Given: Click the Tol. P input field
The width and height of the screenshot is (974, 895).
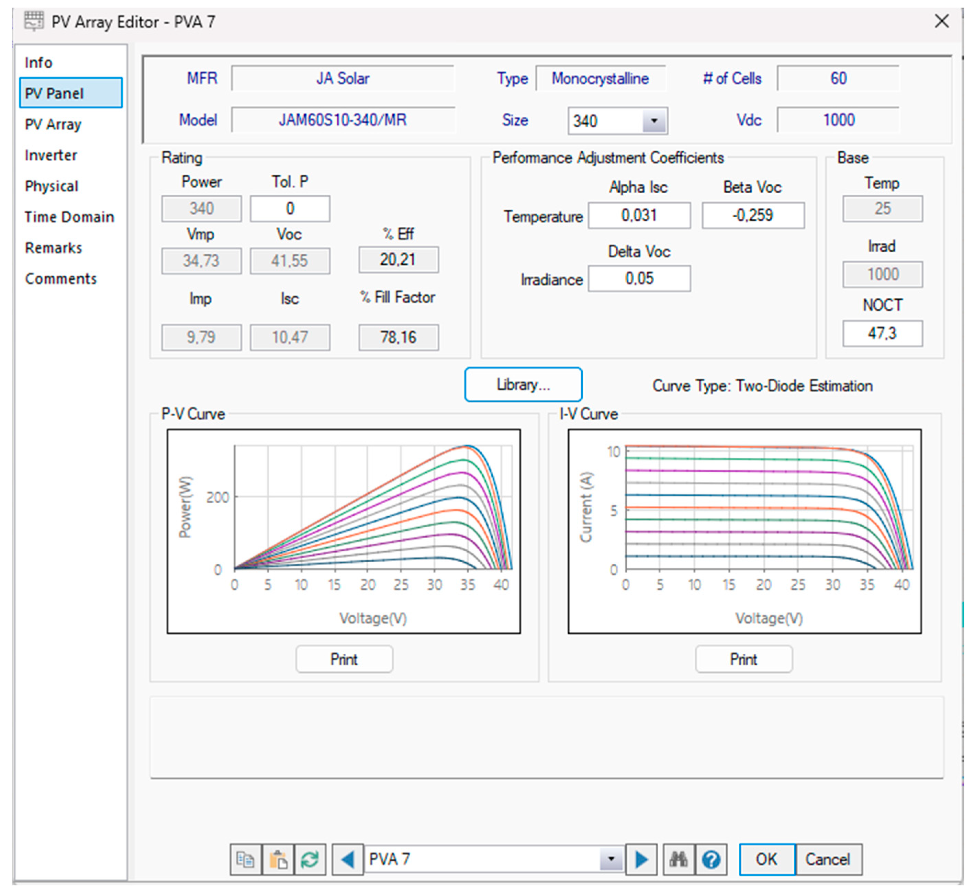Looking at the screenshot, I should (290, 209).
